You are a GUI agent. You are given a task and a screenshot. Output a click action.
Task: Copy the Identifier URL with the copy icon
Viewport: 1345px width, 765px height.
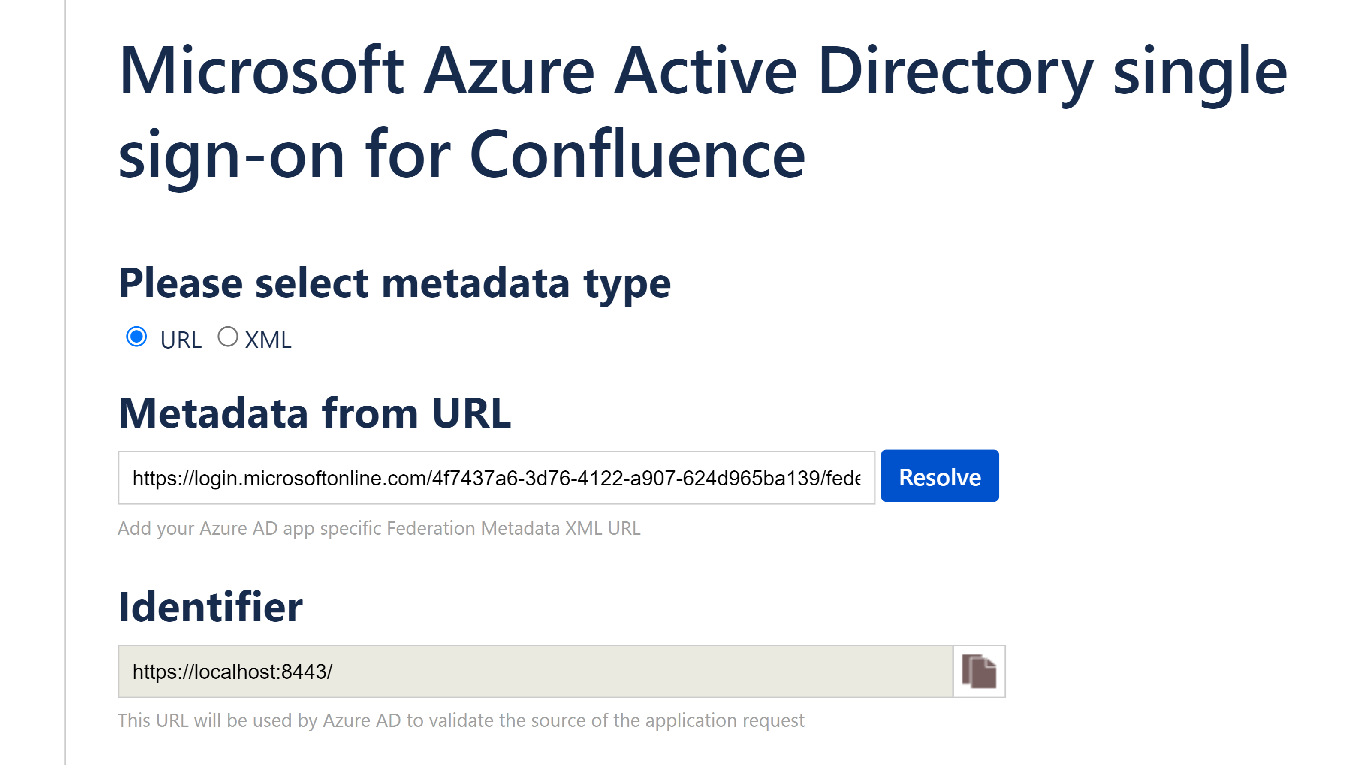coord(979,671)
